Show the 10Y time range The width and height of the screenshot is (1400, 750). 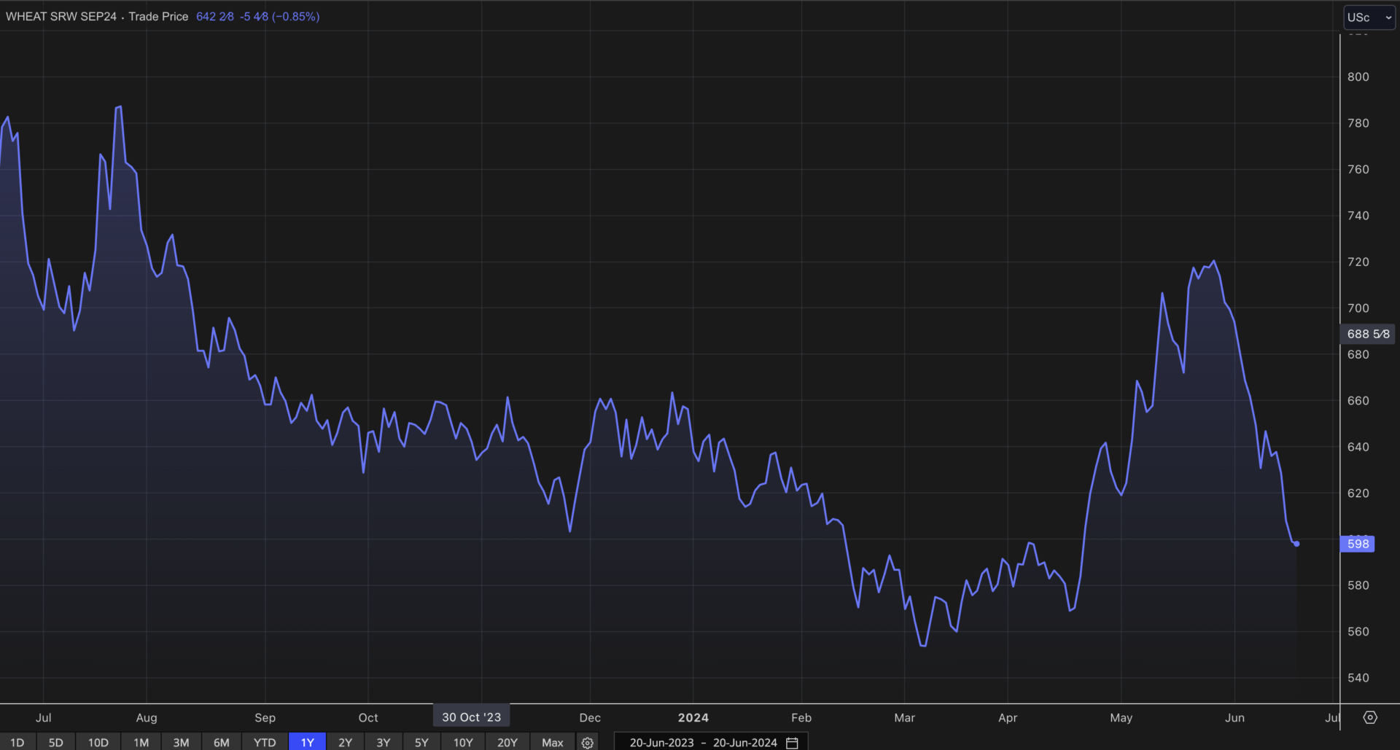click(x=463, y=742)
